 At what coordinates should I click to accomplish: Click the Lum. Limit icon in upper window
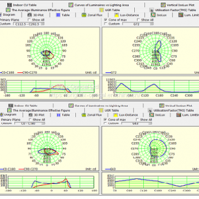181,15
